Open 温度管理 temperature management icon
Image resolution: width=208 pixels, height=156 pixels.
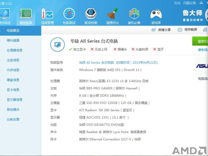click(47, 14)
